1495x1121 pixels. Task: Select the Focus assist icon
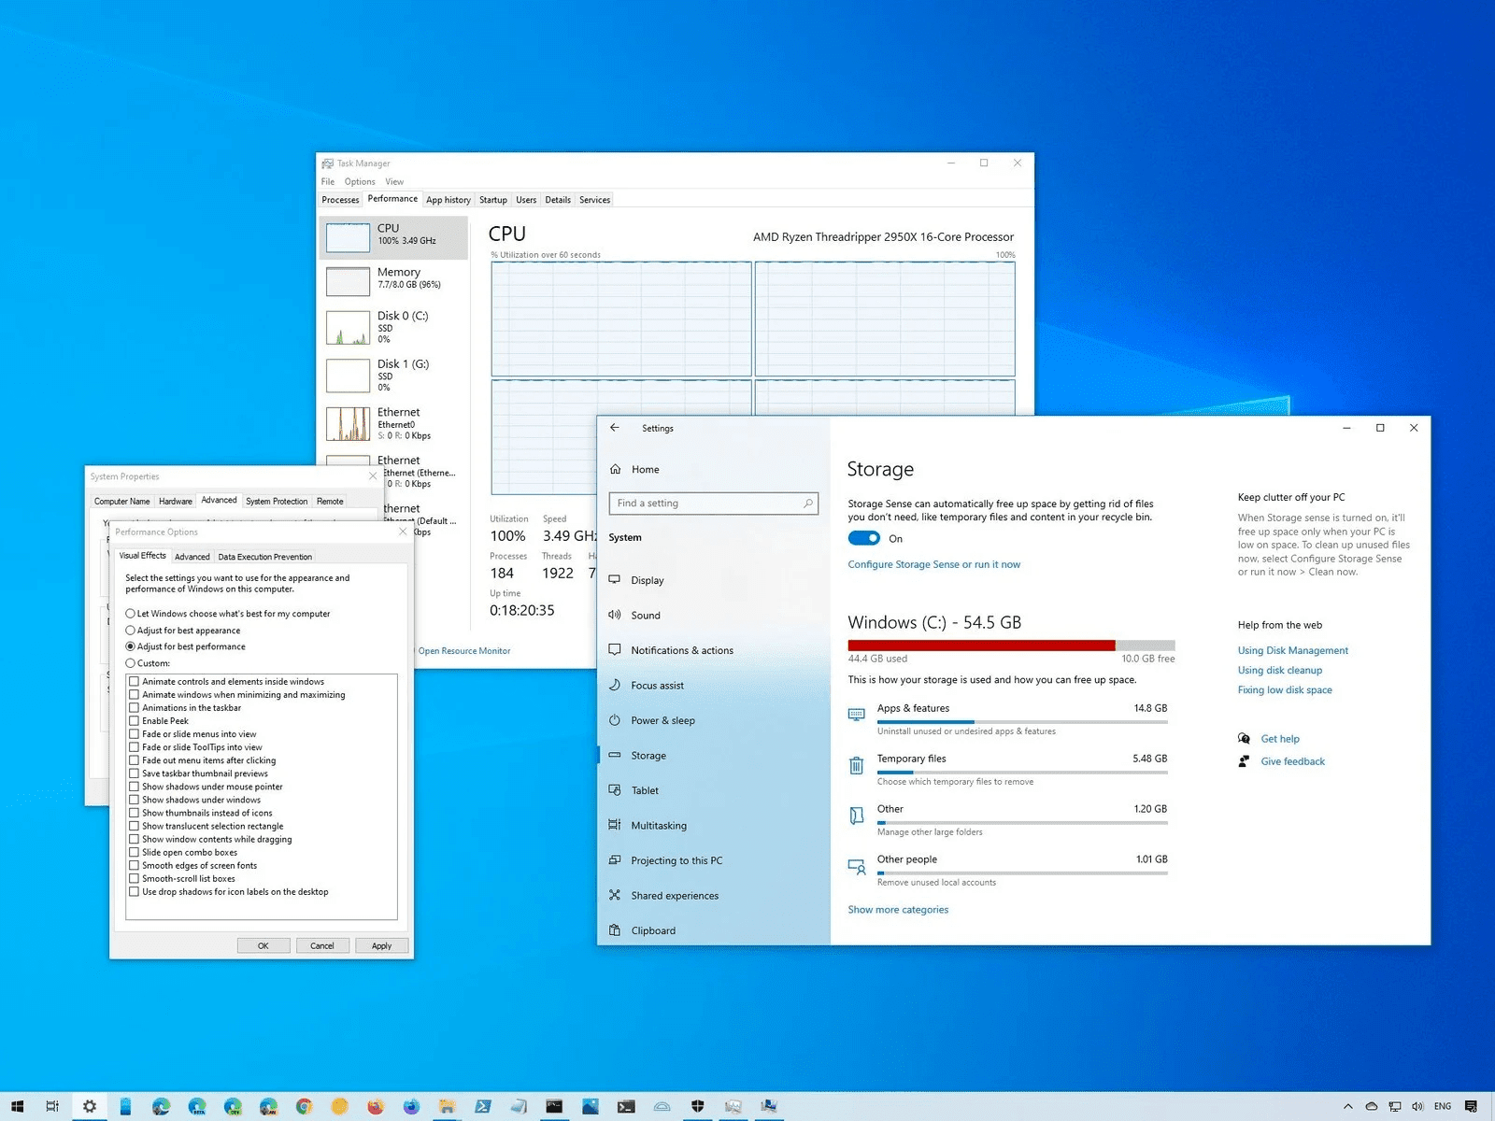click(x=615, y=685)
